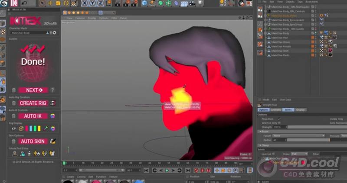Image resolution: width=347 pixels, height=183 pixels.
Task: Toggle the X axis lock
Action: pyautogui.click(x=85, y=3)
